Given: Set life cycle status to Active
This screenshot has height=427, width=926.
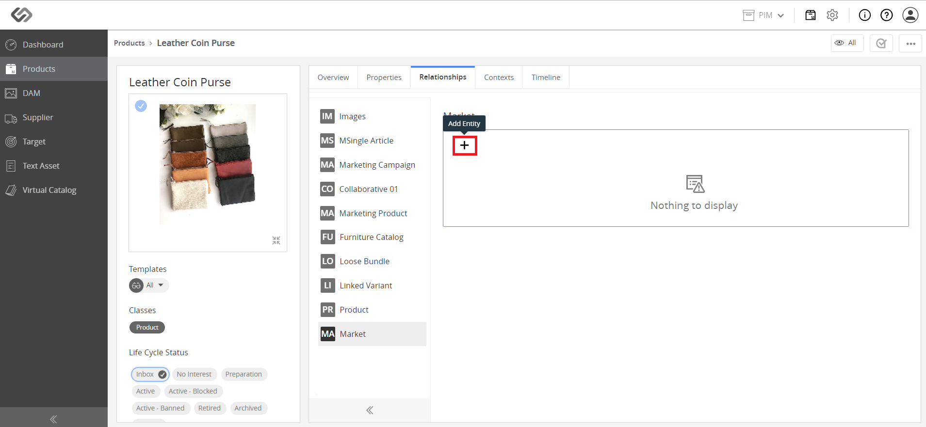Looking at the screenshot, I should 146,391.
